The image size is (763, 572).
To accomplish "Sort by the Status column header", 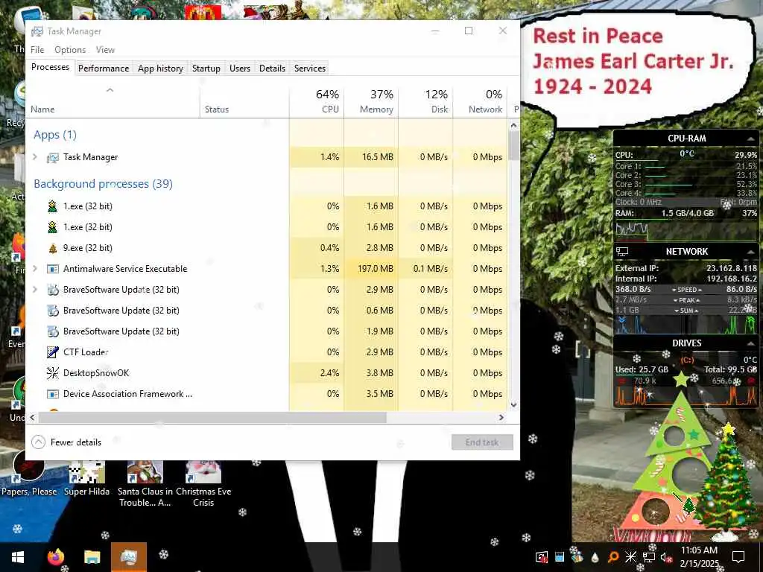I will click(244, 101).
